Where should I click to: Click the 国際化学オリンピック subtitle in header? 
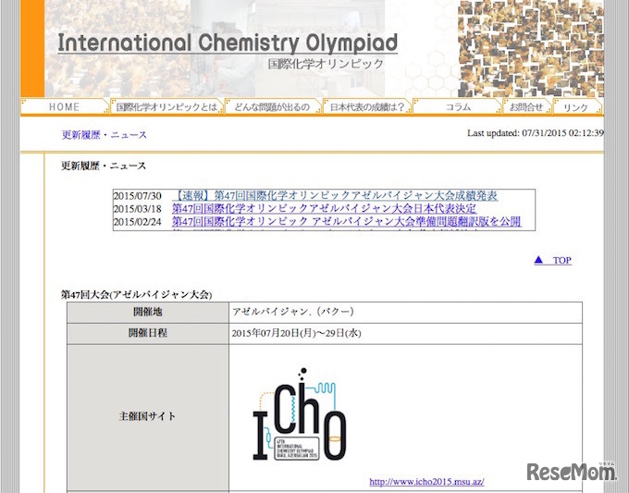click(326, 64)
